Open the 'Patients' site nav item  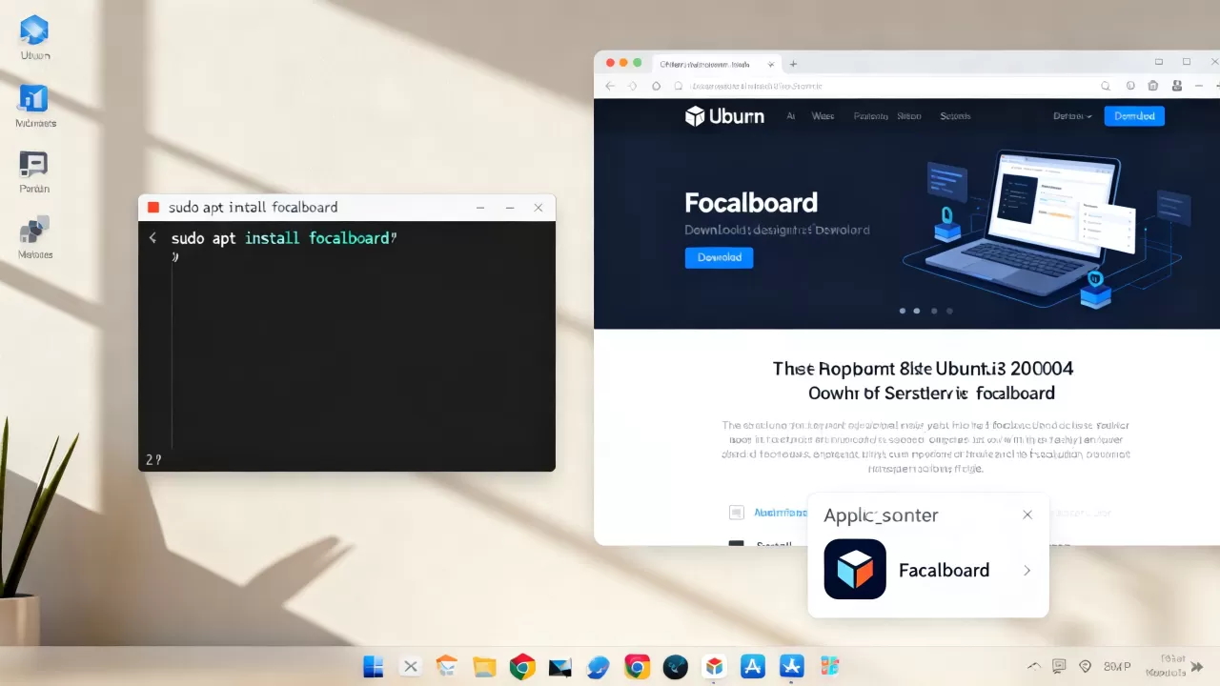coord(870,116)
